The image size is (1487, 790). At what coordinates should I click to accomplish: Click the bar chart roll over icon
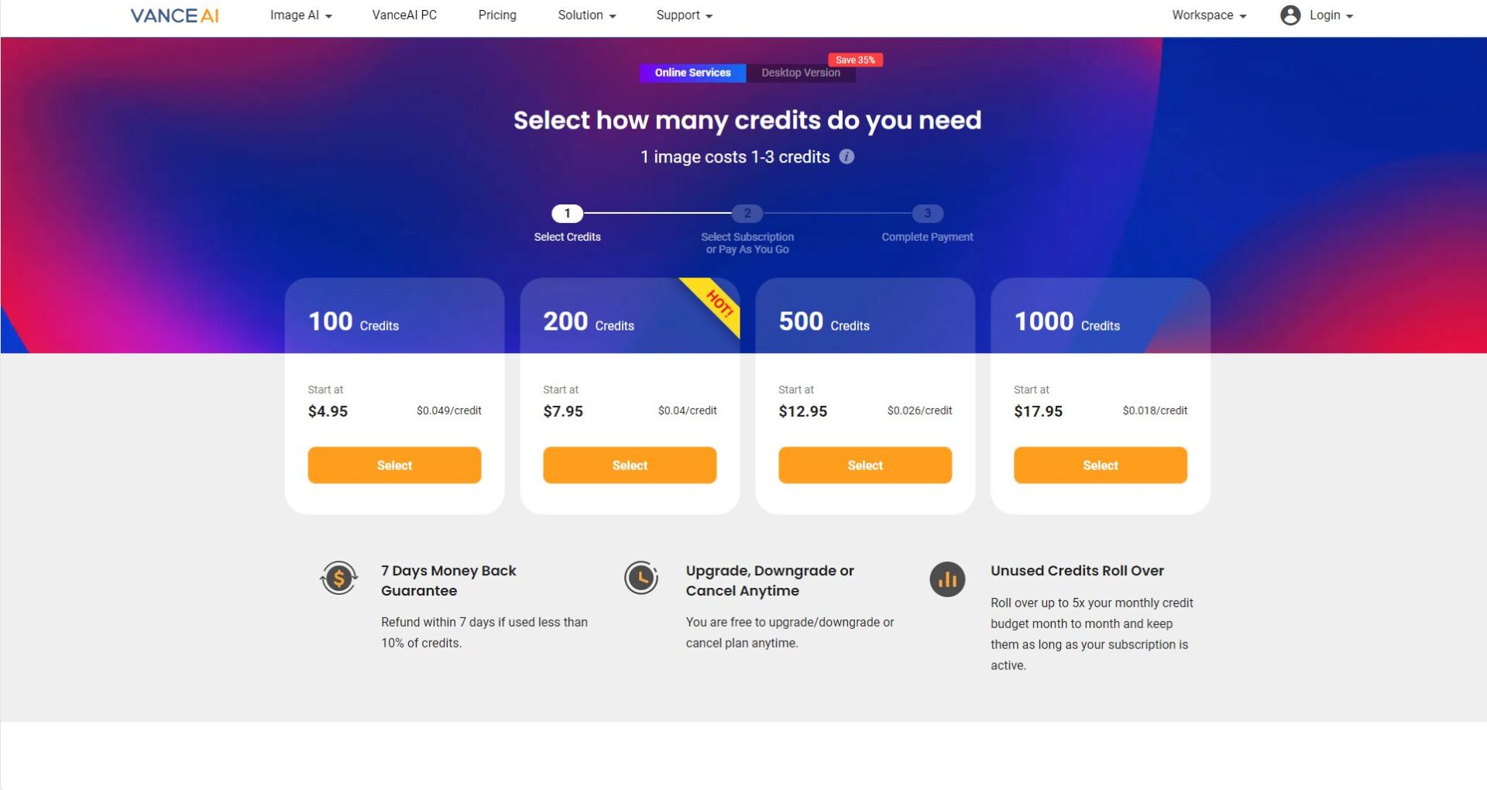pyautogui.click(x=946, y=579)
